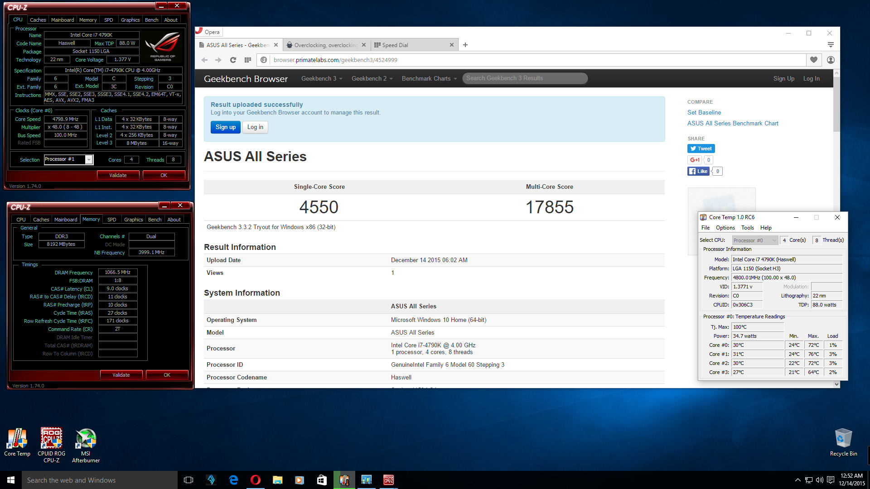870x489 pixels.
Task: Open SPD tab in bottom CPU-Z window
Action: point(112,220)
